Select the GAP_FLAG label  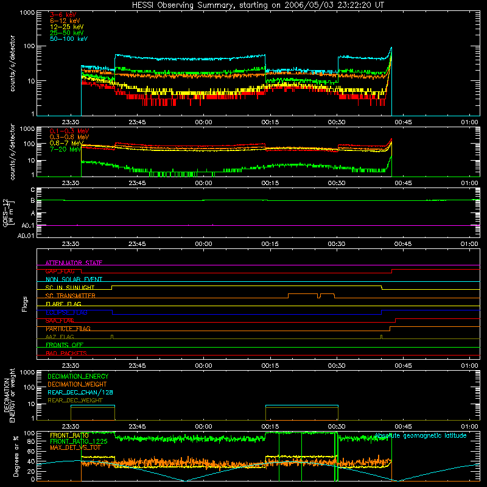(x=60, y=271)
